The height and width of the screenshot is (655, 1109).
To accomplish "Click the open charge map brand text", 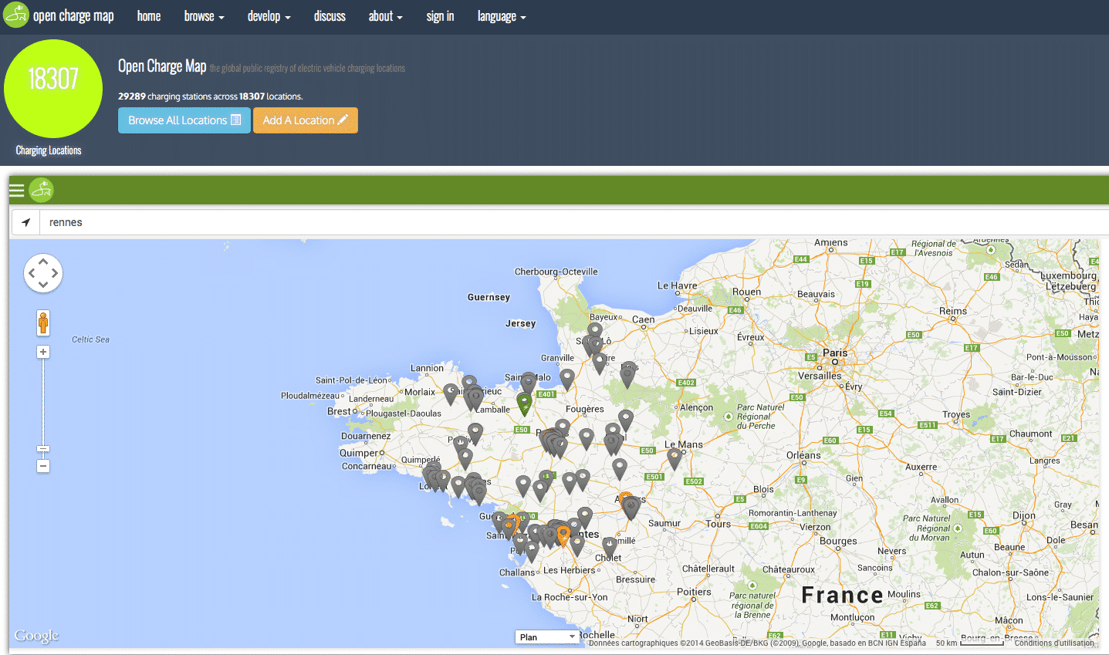I will [x=73, y=15].
